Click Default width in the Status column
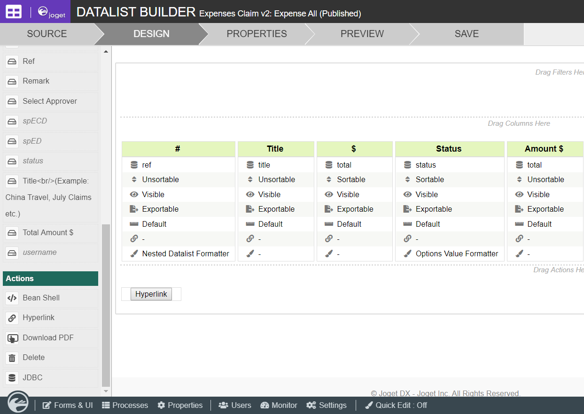This screenshot has width=584, height=414. 428,224
